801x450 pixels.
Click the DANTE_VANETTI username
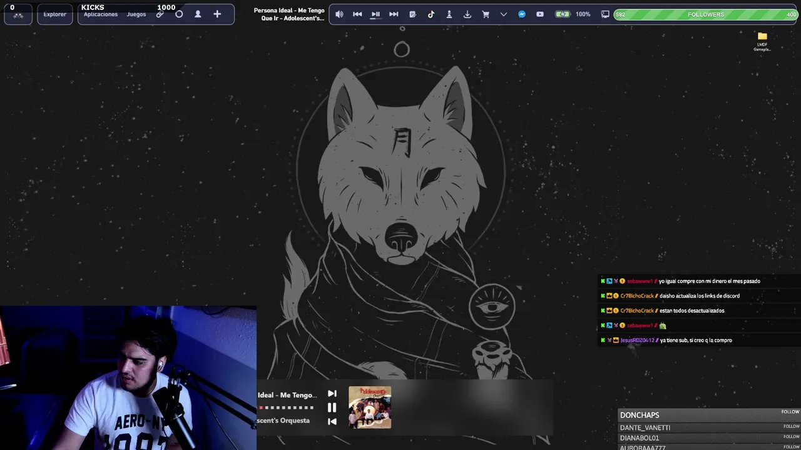tap(645, 427)
